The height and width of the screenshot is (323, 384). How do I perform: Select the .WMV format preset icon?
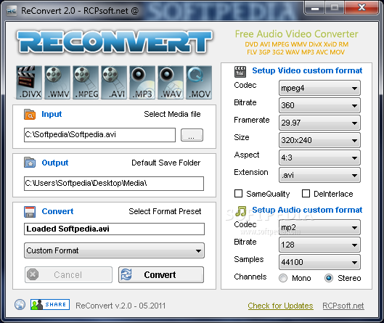point(57,82)
